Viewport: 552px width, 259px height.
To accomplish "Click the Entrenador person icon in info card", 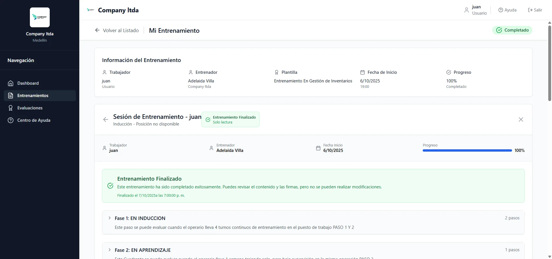I will coord(191,72).
